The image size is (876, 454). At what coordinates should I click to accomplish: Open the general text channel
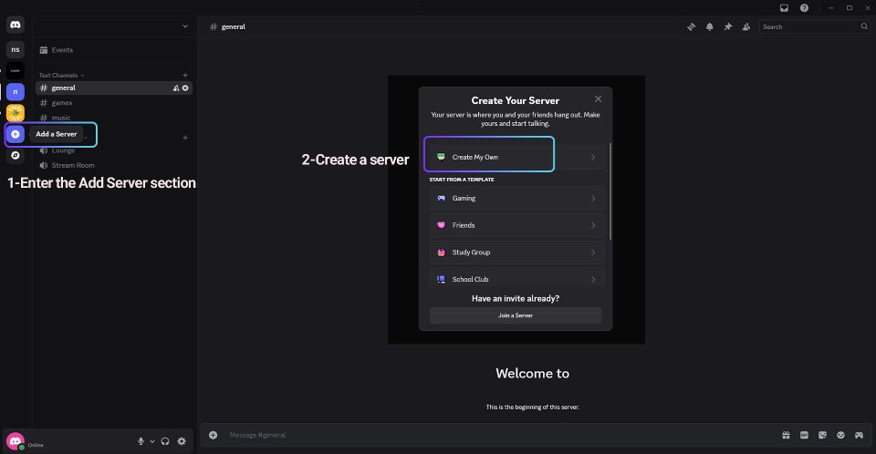(x=114, y=88)
